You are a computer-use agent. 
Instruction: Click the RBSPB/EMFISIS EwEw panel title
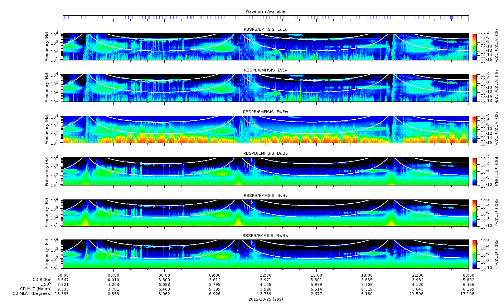[x=265, y=112]
